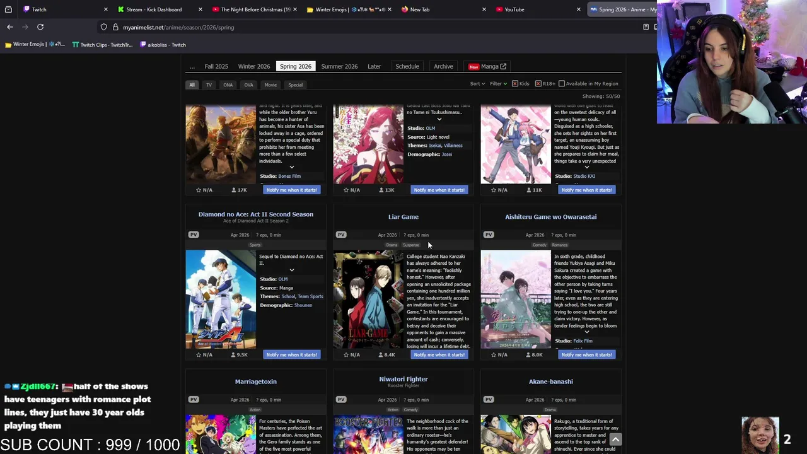Toggle the Kids filter checkbox
The height and width of the screenshot is (454, 807).
tap(515, 83)
